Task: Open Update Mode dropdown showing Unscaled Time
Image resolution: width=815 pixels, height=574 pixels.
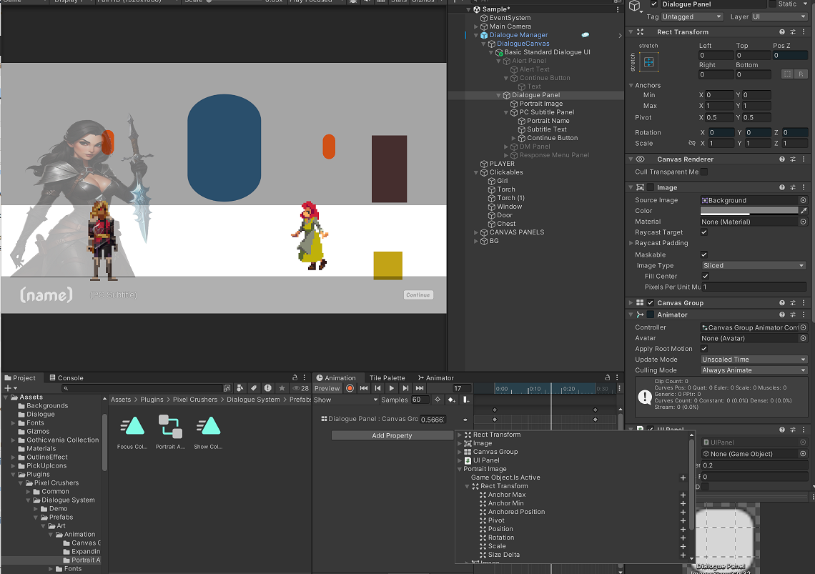Action: pos(753,360)
